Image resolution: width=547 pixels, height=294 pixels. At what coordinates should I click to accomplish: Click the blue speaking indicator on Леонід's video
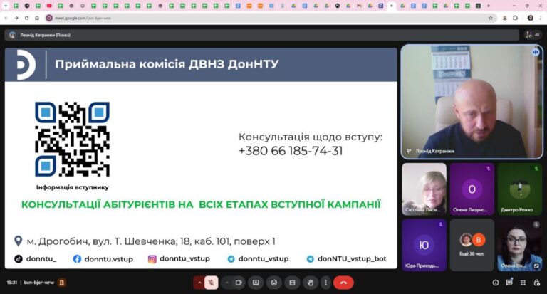coord(536,52)
